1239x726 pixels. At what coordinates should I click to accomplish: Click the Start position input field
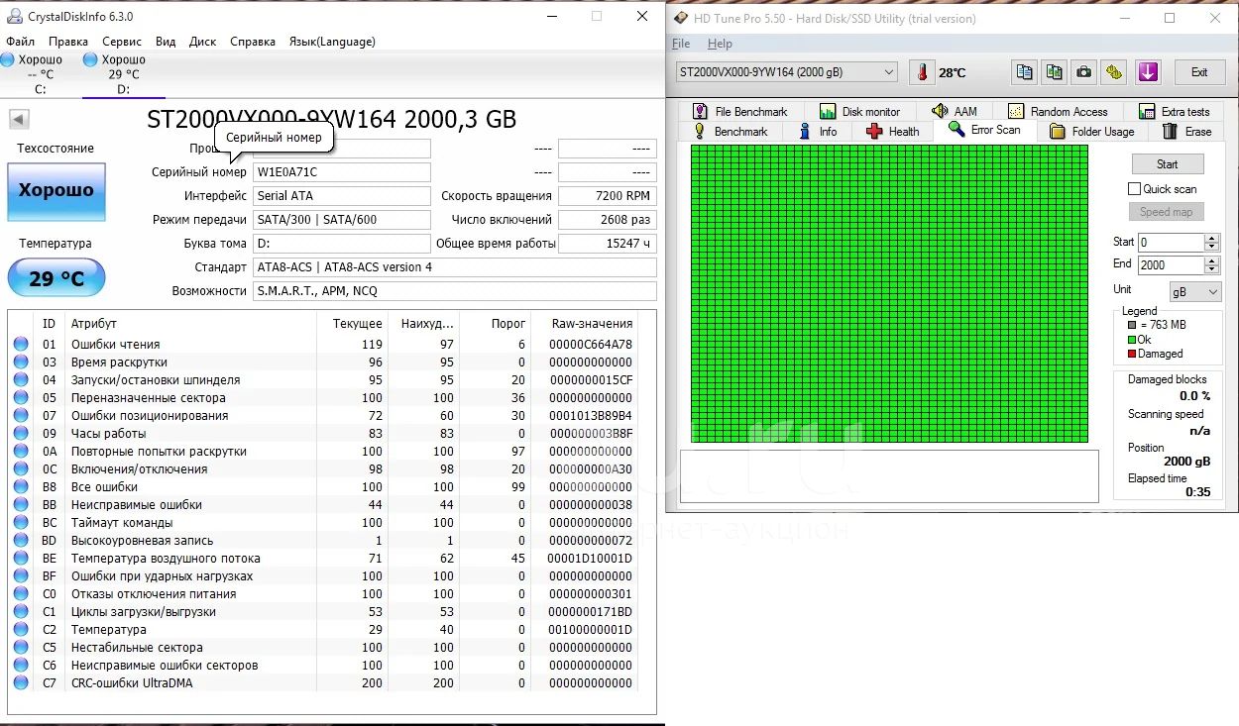tap(1171, 242)
